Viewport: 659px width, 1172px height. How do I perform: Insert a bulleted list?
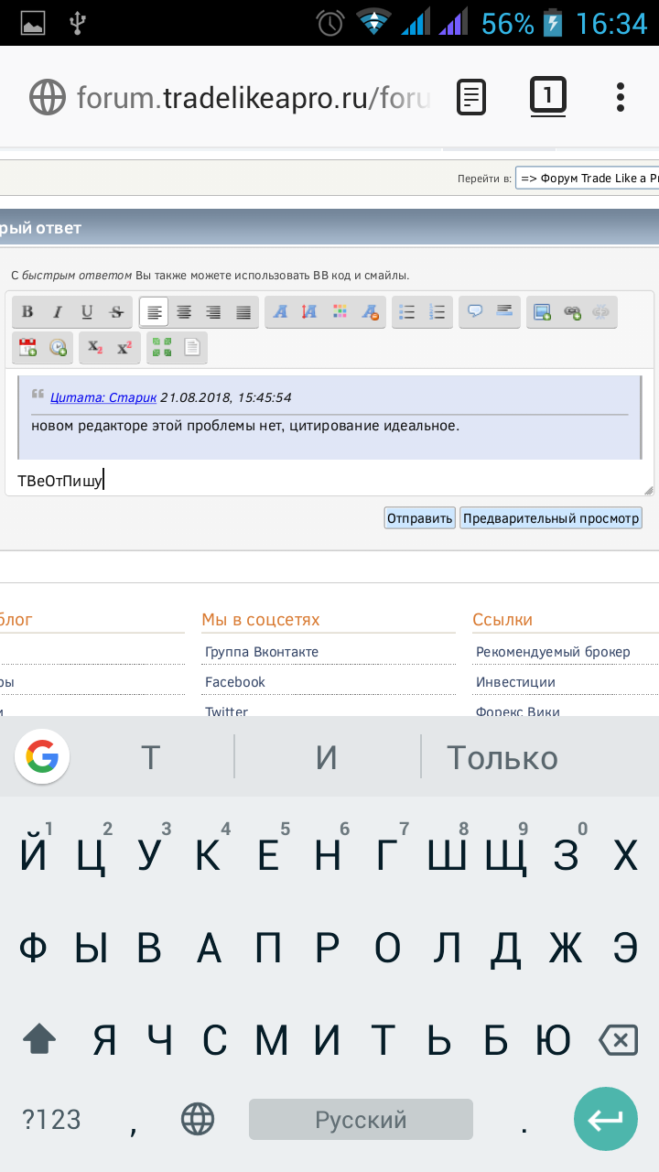407,312
